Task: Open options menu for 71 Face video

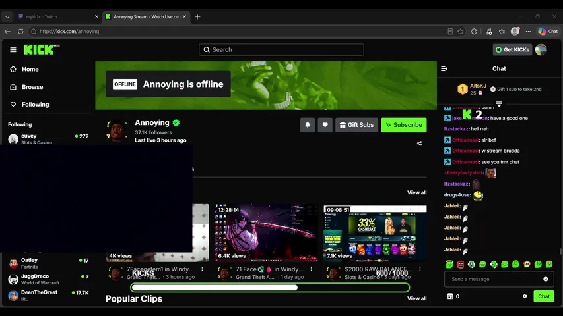Action: point(311,269)
